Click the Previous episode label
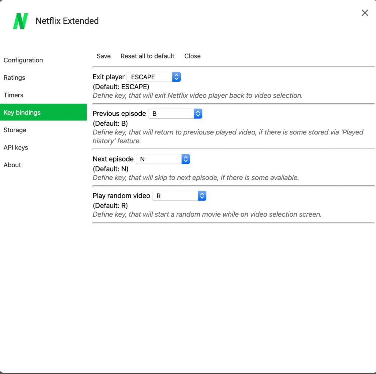The height and width of the screenshot is (374, 376). (119, 114)
